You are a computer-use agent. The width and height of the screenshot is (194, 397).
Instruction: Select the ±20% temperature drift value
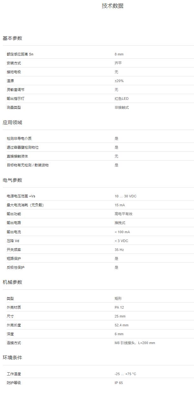[119, 81]
